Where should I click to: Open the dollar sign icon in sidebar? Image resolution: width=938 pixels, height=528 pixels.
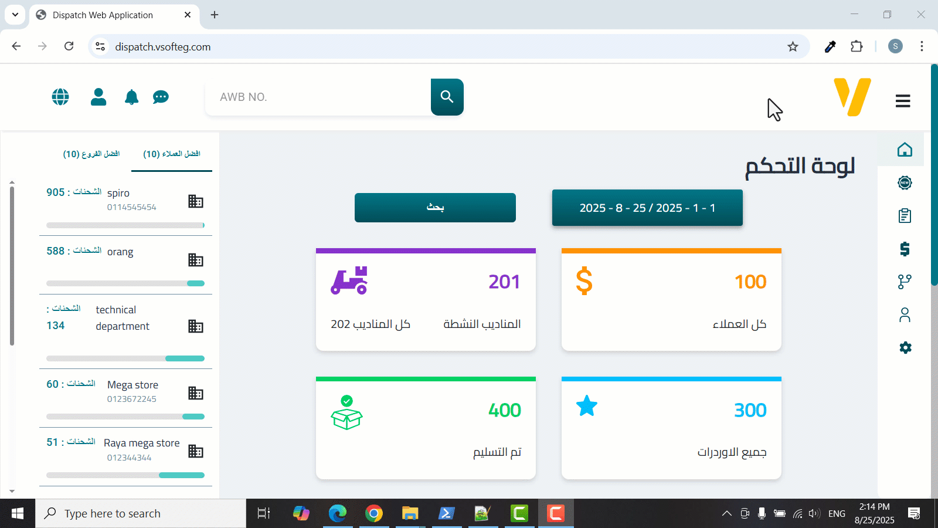[905, 249]
